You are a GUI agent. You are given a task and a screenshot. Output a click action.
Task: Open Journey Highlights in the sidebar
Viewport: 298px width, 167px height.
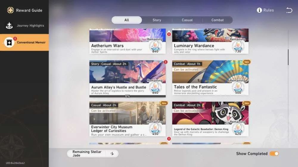pos(24,26)
